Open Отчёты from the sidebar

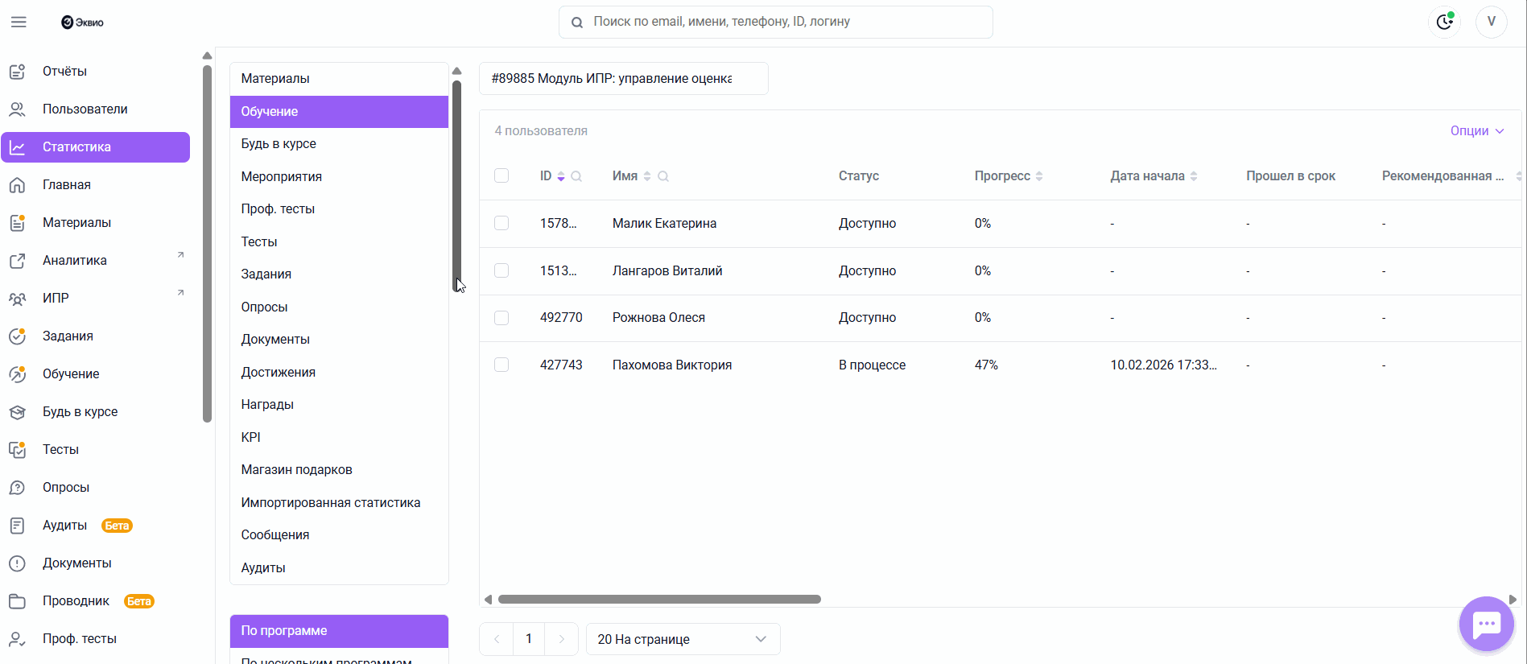[64, 71]
